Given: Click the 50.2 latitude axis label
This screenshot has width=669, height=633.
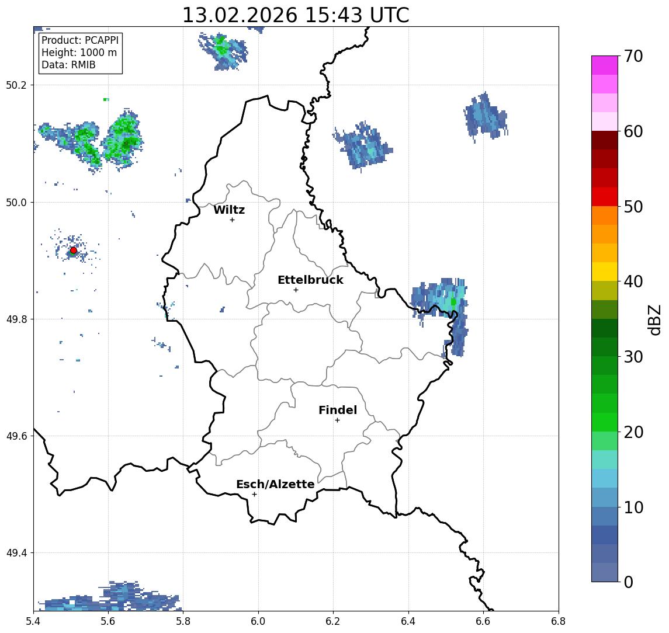Looking at the screenshot, I should pos(16,85).
